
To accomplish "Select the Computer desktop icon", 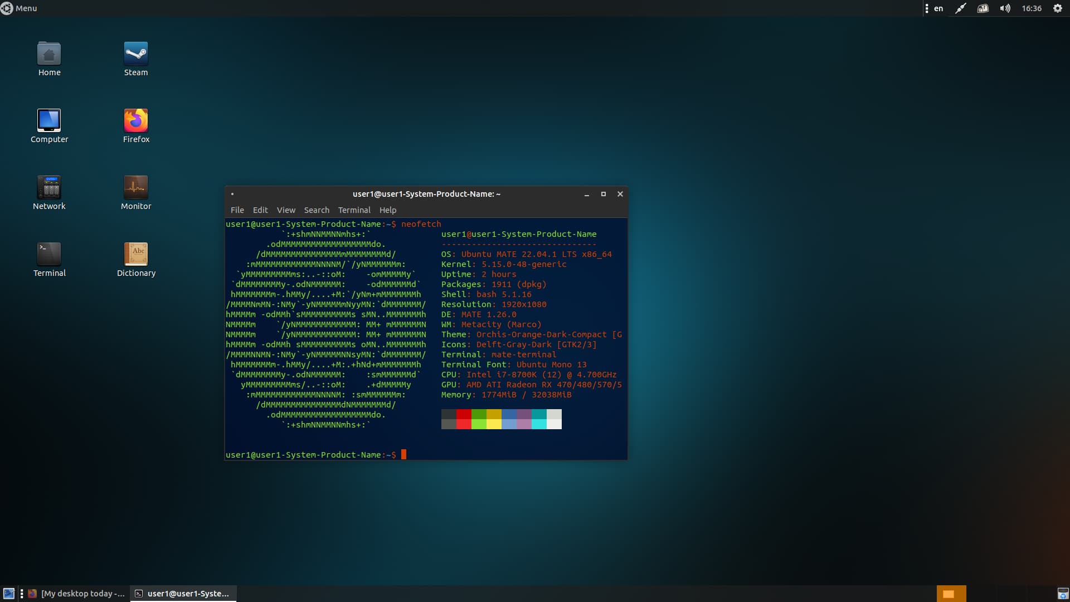I will coord(49,121).
